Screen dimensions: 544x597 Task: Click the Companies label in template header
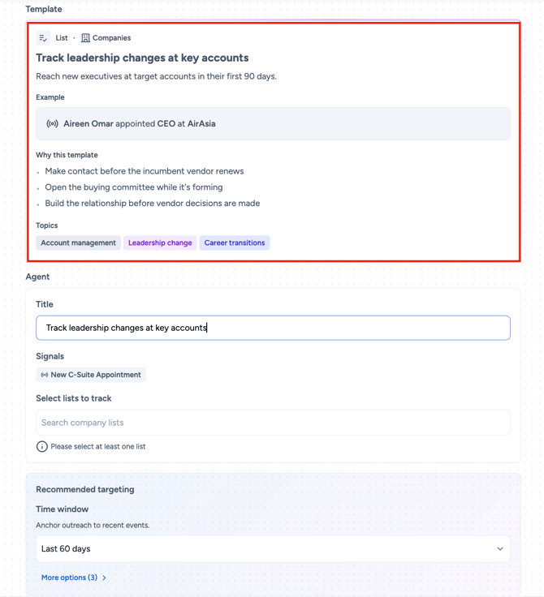click(x=112, y=38)
